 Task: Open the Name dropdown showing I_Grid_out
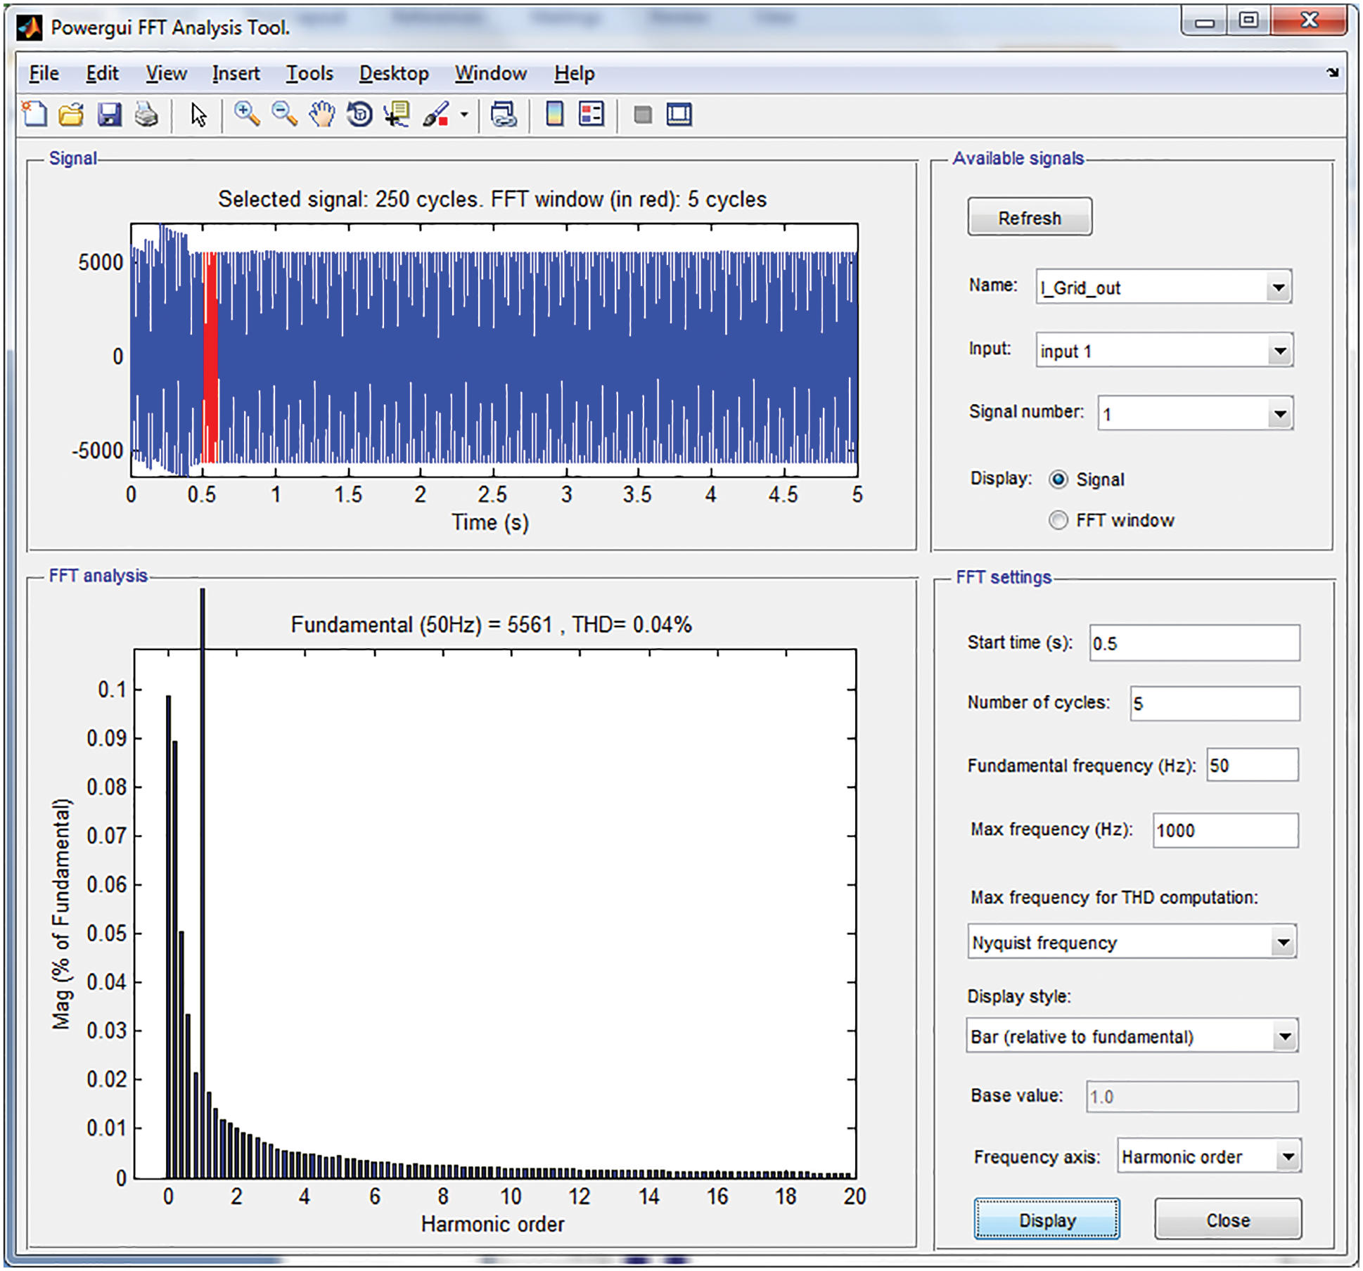[x=1278, y=288]
